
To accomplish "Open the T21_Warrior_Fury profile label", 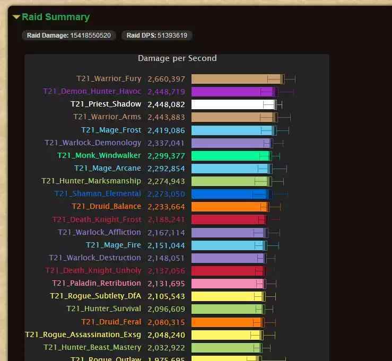I will click(109, 78).
